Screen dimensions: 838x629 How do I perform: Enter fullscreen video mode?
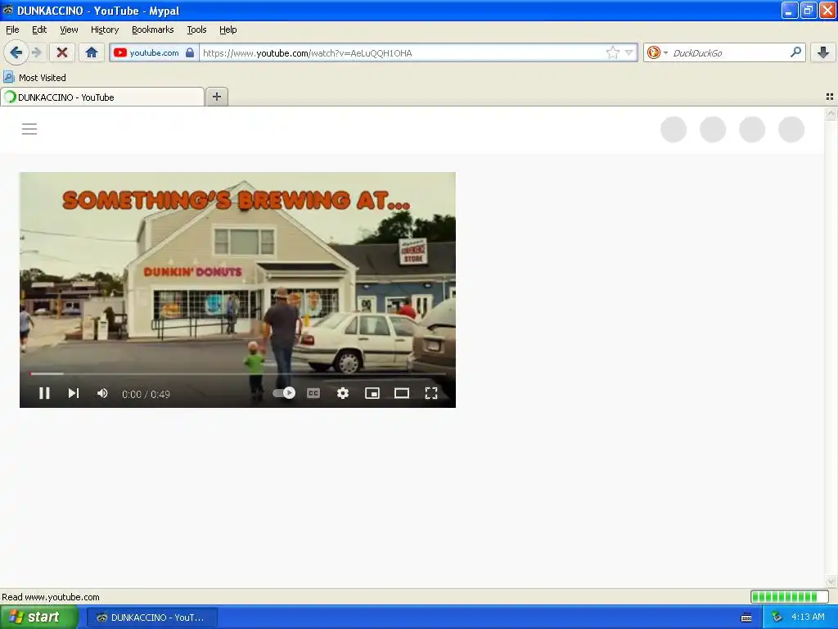pos(430,393)
